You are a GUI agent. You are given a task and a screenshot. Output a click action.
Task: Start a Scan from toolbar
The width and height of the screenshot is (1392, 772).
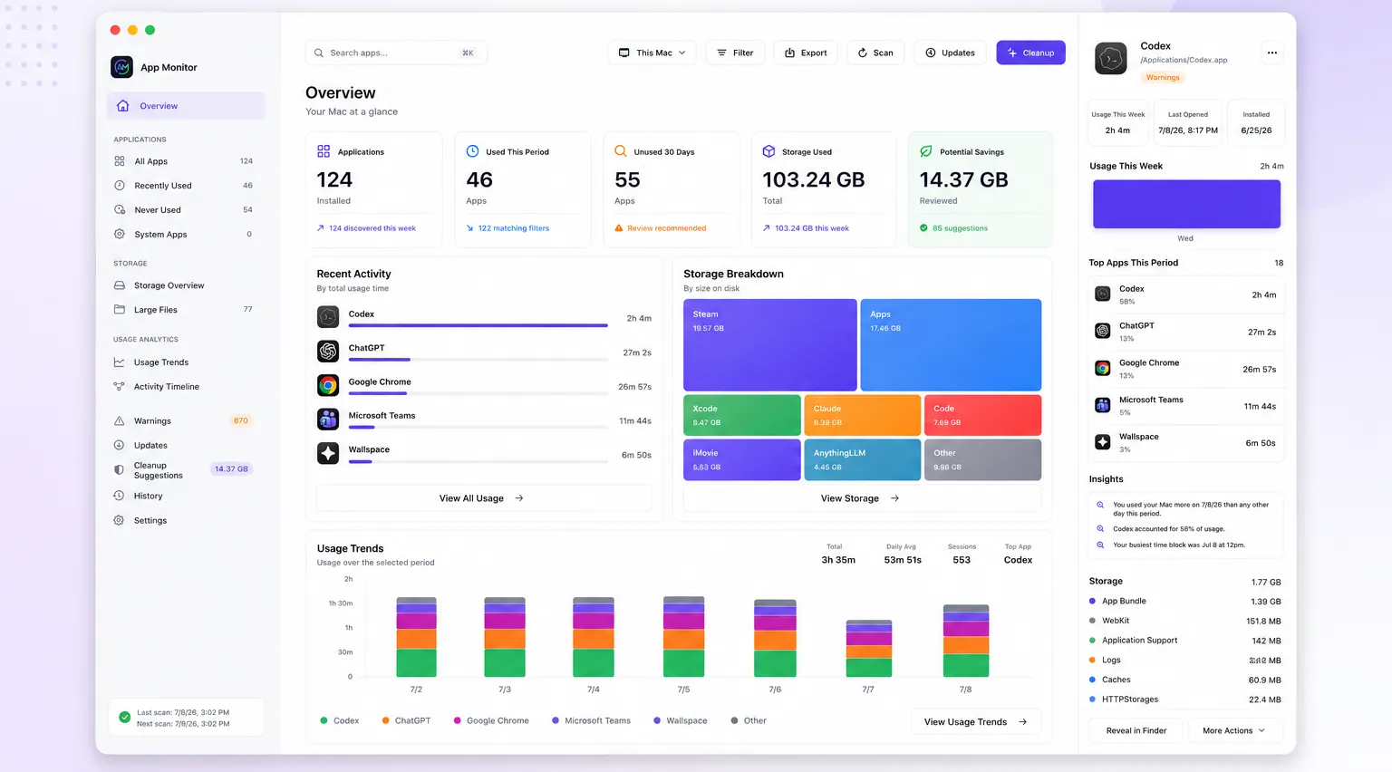875,53
